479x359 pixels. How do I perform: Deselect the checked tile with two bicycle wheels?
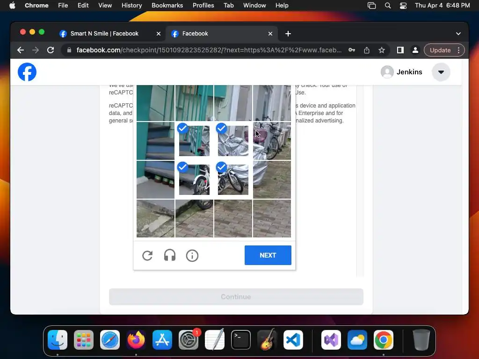click(x=233, y=179)
